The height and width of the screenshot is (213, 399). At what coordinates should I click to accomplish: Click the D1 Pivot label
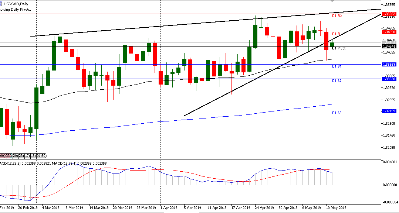(x=339, y=48)
